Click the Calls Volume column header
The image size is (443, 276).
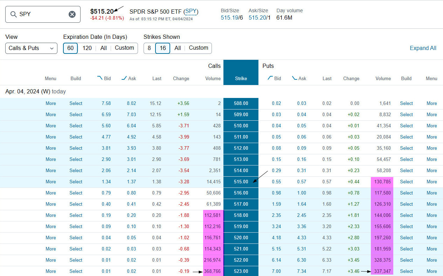213,78
